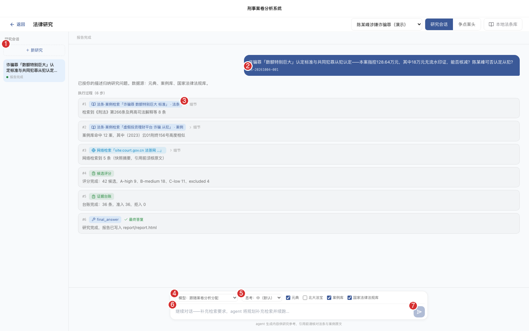Open the 模型 跟随案卷分析分配 dropdown

coord(207,298)
